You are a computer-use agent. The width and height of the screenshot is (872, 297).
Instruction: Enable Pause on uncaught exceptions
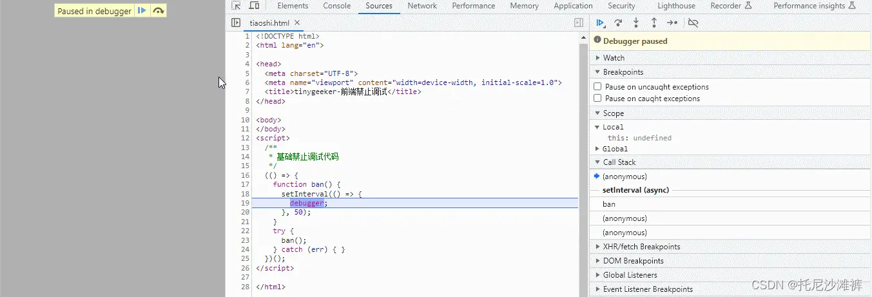click(597, 86)
